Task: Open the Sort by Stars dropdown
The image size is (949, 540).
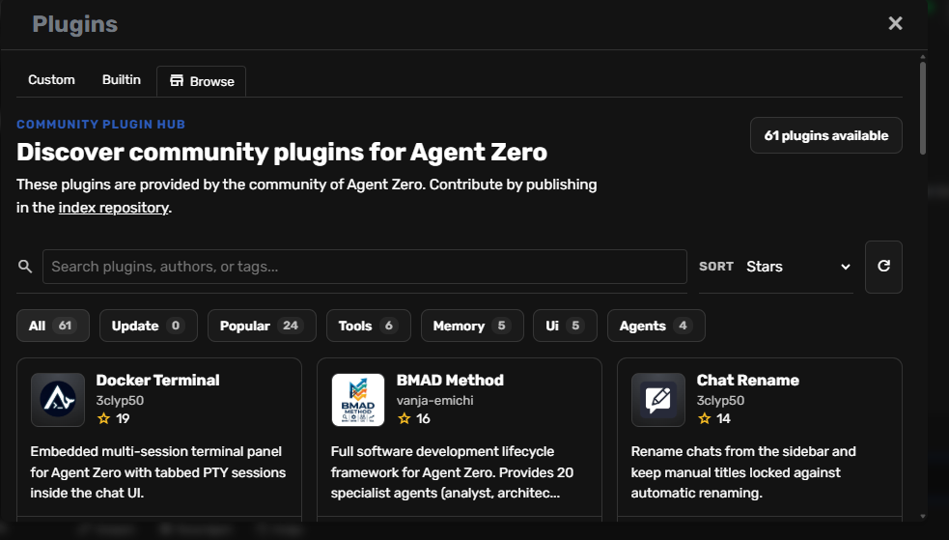Action: 797,267
